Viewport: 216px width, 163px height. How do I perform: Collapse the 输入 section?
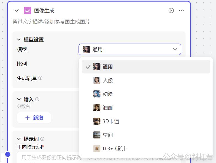(19, 99)
